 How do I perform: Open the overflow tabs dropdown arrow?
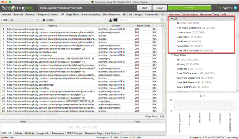click(163, 15)
